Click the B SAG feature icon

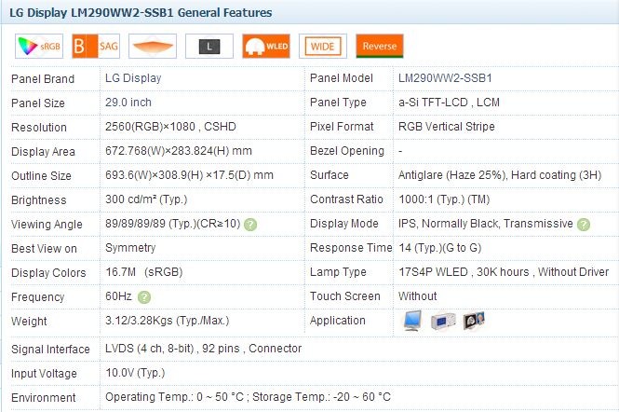click(96, 47)
